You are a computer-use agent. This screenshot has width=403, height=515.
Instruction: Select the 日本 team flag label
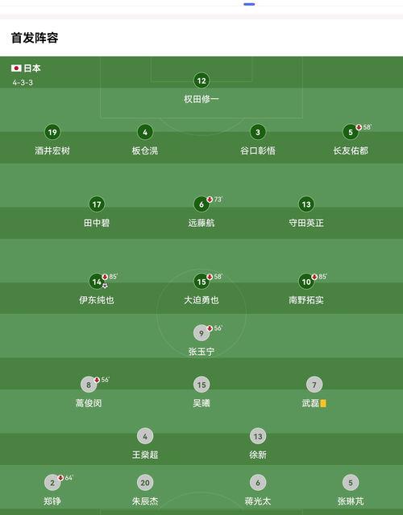[x=26, y=68]
